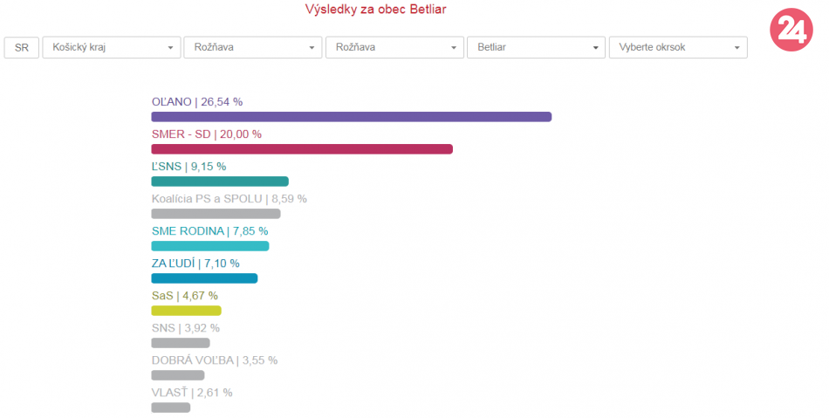Image resolution: width=829 pixels, height=418 pixels.
Task: Expand the first Rožňava dropdown
Action: pos(252,47)
